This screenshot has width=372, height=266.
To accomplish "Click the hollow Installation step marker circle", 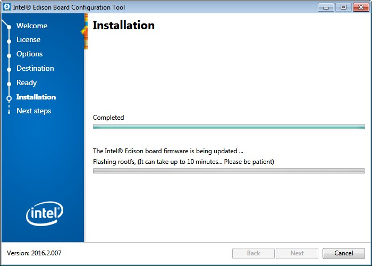I will click(9, 98).
